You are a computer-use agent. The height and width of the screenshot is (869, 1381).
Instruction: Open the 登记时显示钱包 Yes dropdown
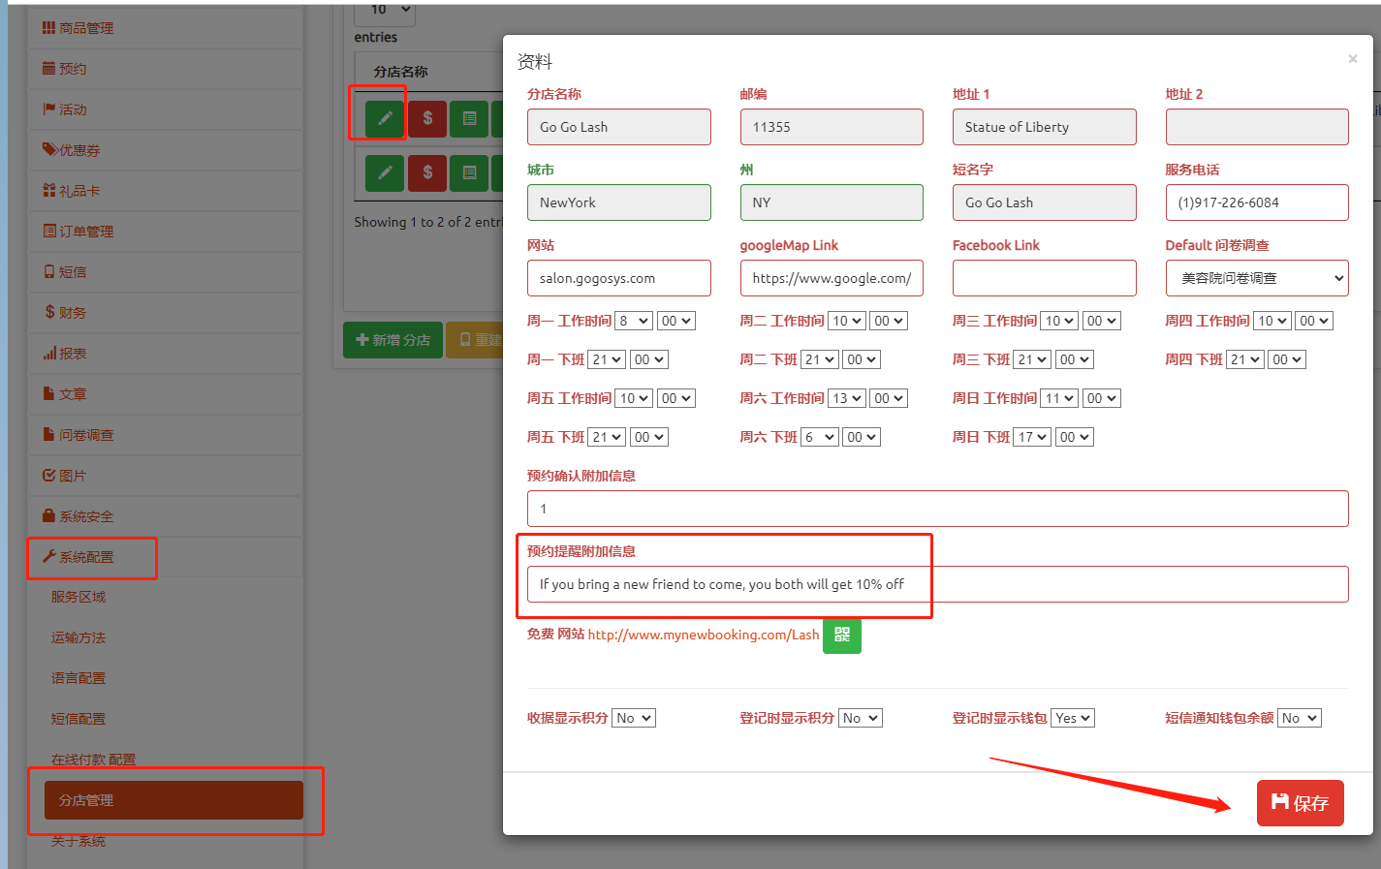coord(1073,718)
